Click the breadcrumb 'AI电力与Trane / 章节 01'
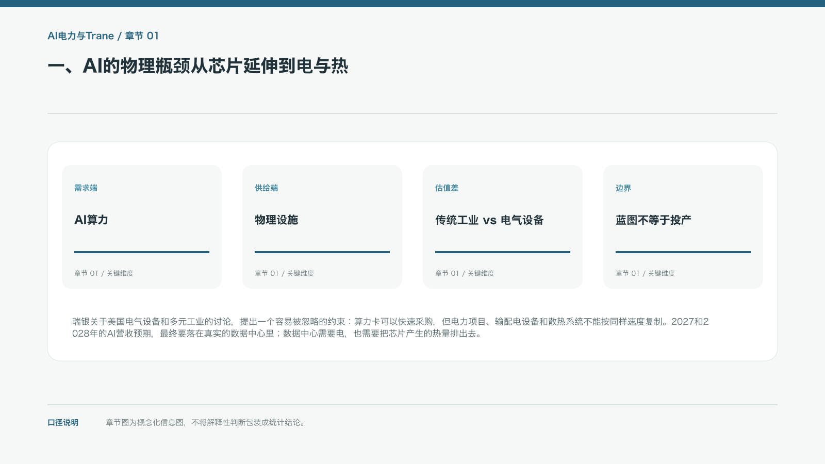 point(103,36)
